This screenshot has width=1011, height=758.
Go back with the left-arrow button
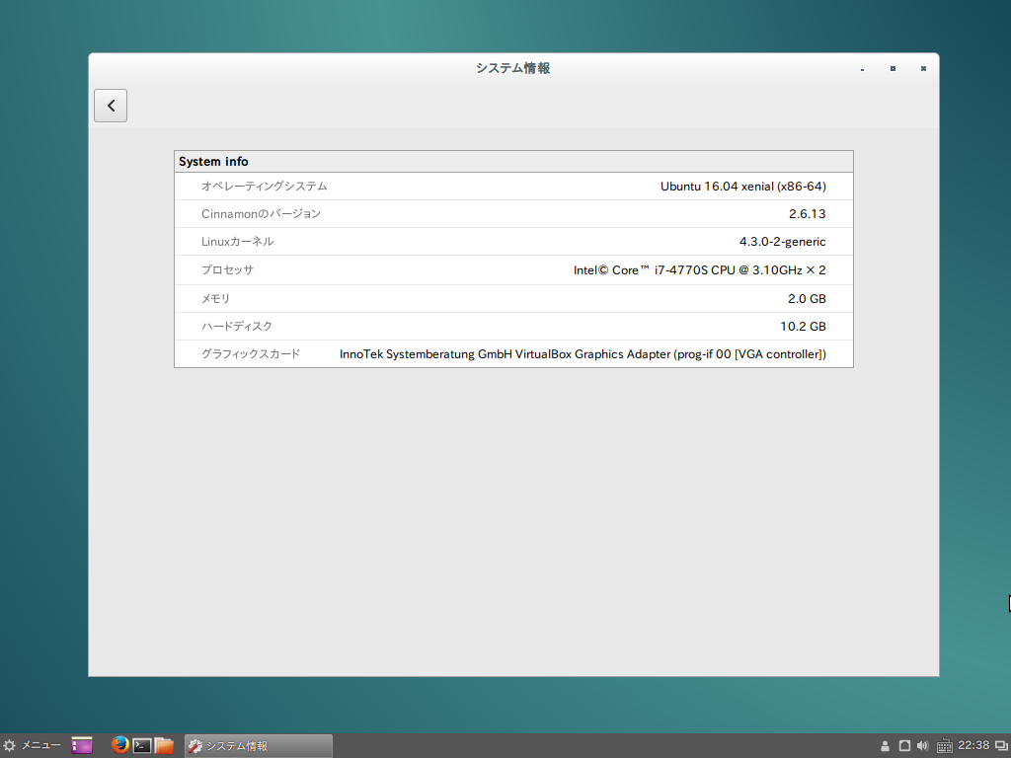coord(111,106)
